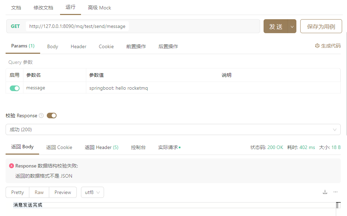Switch to the 前置操作 tab
347x216 pixels.
[x=136, y=46]
